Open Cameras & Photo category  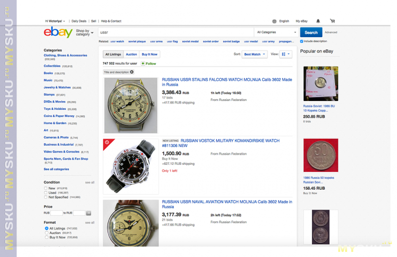tap(56, 138)
